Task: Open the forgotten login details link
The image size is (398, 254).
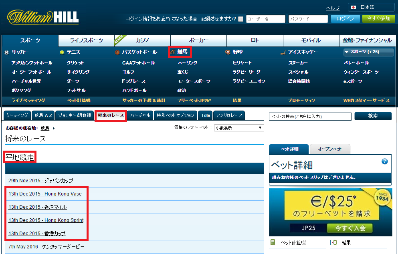Action: click(161, 19)
